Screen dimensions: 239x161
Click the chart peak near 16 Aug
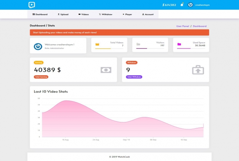point(66,101)
